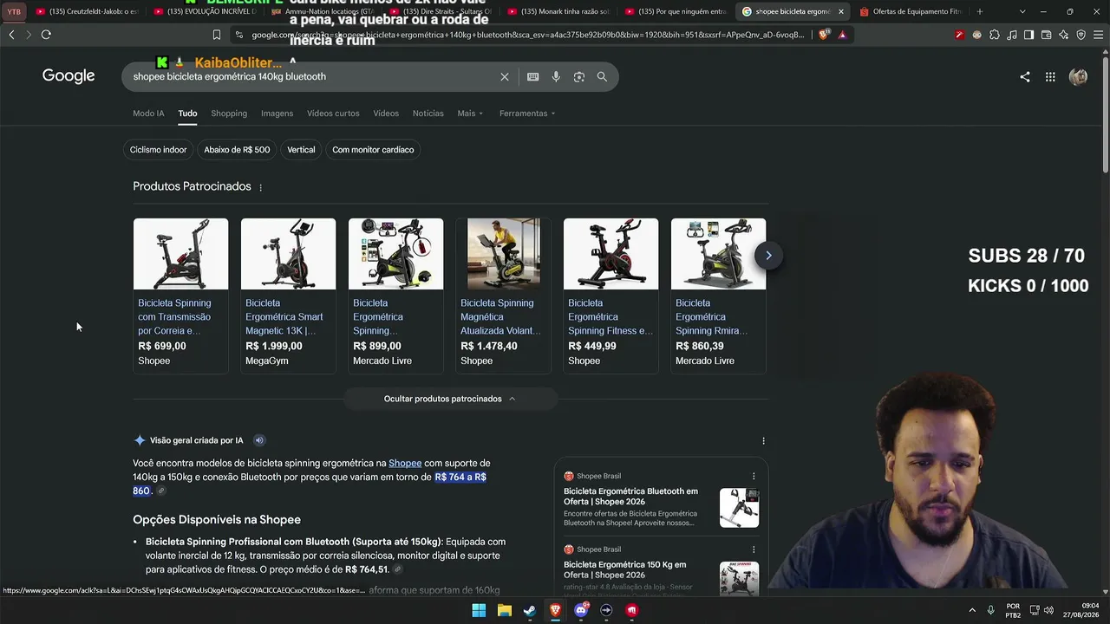Show Notícias results
Image resolution: width=1110 pixels, height=624 pixels.
point(428,114)
